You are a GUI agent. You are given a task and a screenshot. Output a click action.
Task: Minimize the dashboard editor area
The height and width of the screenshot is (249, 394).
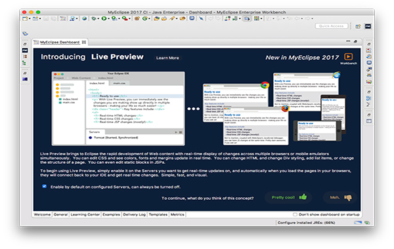[348, 41]
